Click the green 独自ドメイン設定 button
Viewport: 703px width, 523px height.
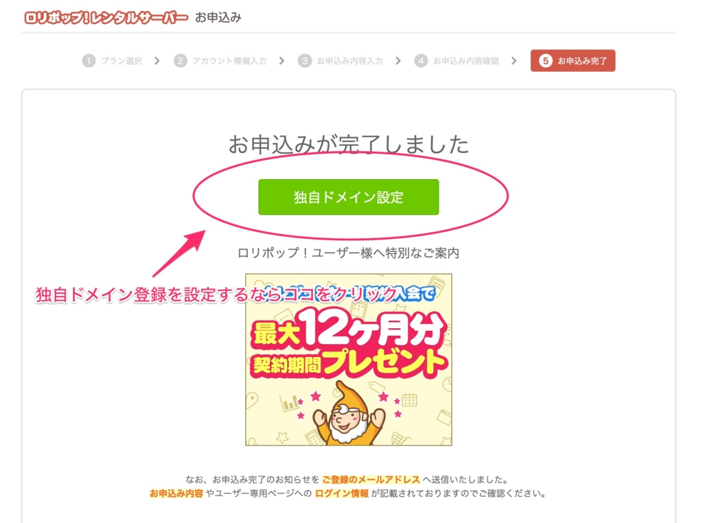pyautogui.click(x=348, y=197)
